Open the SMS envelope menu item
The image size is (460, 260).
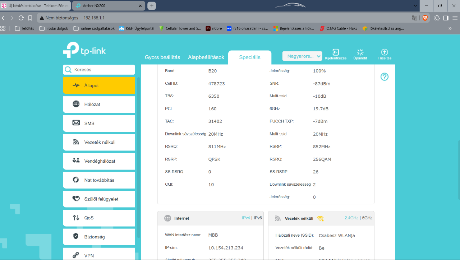pos(99,123)
